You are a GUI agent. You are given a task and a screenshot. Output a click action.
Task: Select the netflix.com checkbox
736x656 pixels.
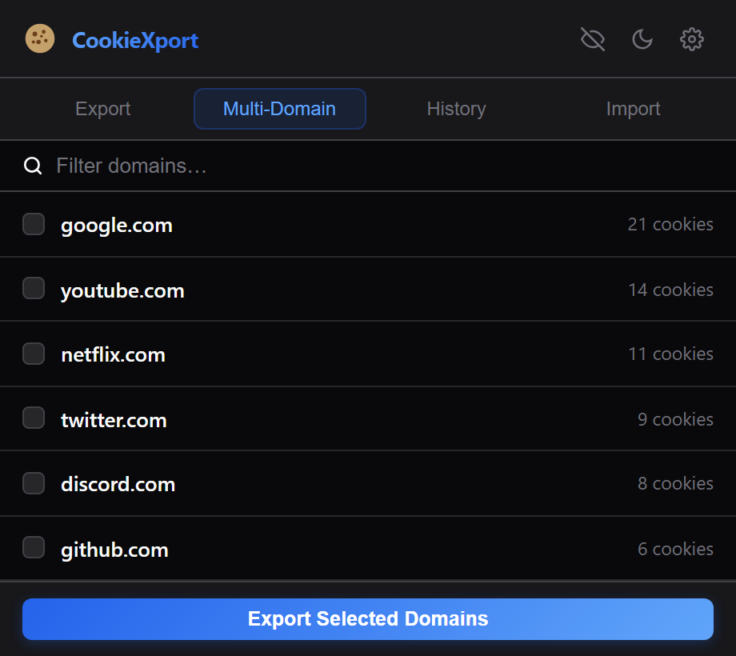pos(34,354)
